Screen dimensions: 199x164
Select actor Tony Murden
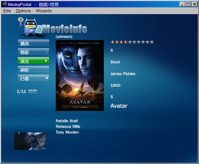(x=67, y=132)
